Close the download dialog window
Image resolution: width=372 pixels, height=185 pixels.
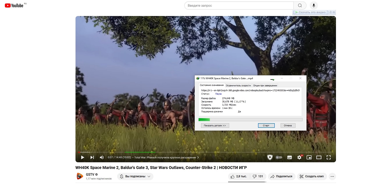point(300,78)
